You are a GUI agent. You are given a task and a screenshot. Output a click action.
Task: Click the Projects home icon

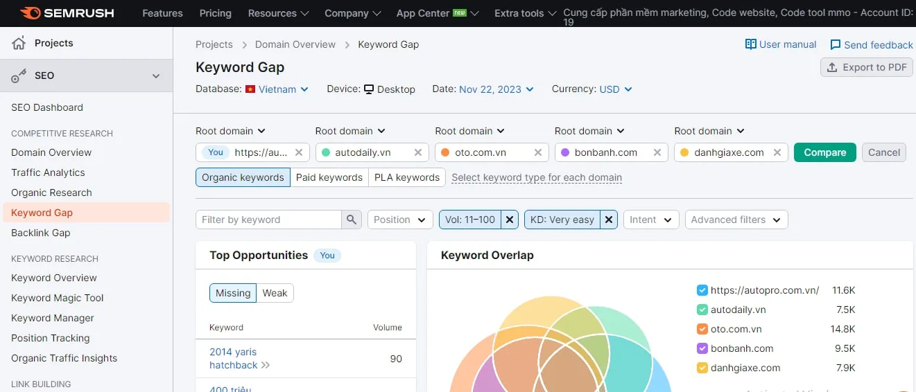coord(19,44)
